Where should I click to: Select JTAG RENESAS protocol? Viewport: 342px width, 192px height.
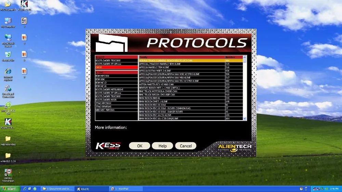pyautogui.click(x=117, y=106)
